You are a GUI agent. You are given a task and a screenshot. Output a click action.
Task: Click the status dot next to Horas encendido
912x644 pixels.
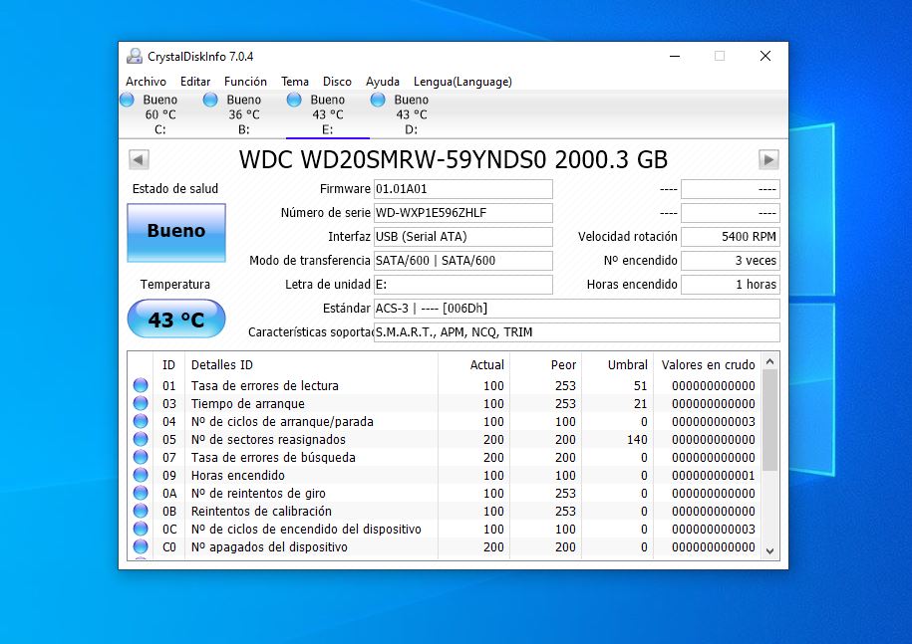click(x=138, y=475)
